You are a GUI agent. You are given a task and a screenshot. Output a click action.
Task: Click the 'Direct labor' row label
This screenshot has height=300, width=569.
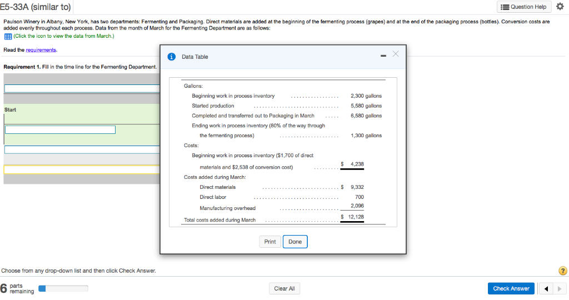(213, 197)
